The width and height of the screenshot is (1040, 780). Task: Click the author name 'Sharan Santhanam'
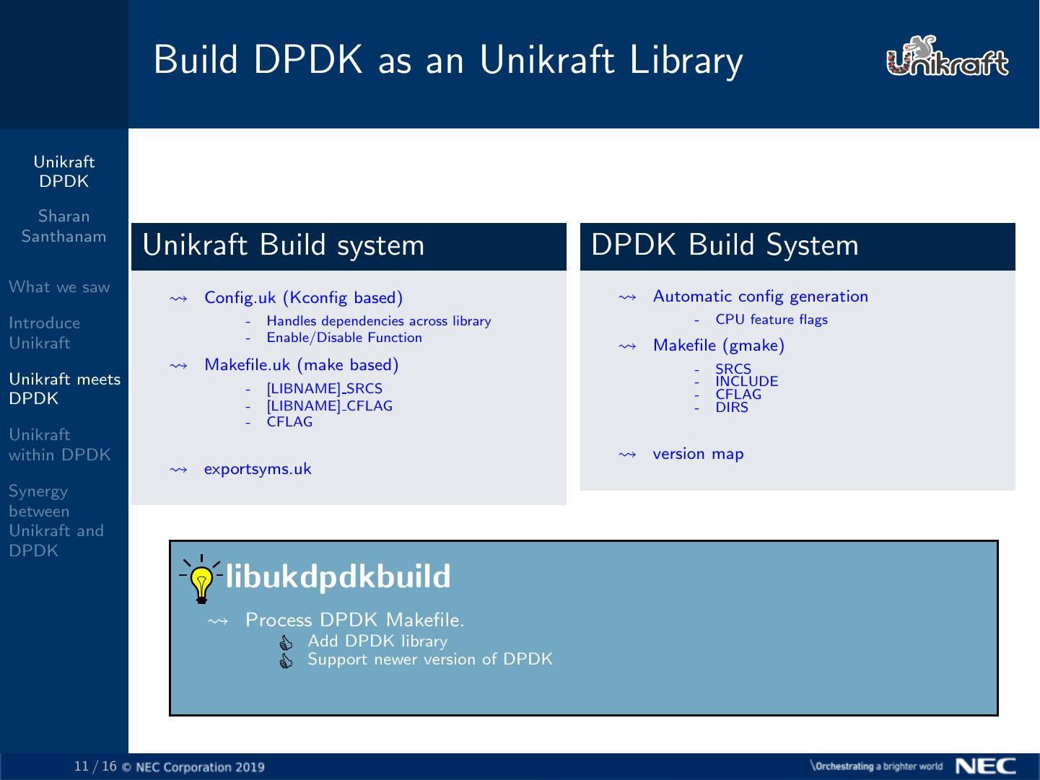(64, 226)
